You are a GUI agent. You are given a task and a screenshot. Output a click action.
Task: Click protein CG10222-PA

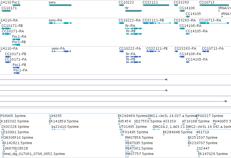[x=130, y=49]
